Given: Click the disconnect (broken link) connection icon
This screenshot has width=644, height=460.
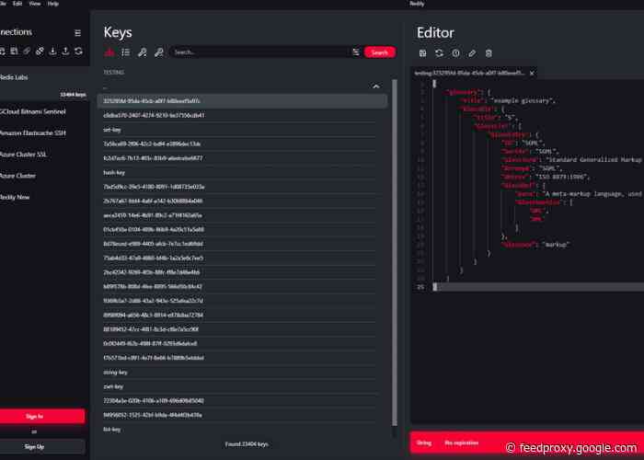Looking at the screenshot, I should tap(40, 51).
